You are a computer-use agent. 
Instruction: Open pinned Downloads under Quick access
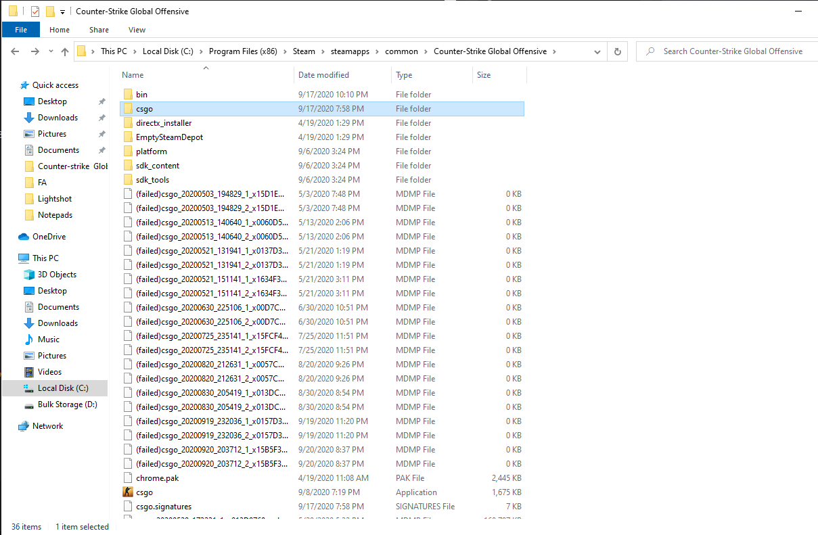tap(58, 118)
